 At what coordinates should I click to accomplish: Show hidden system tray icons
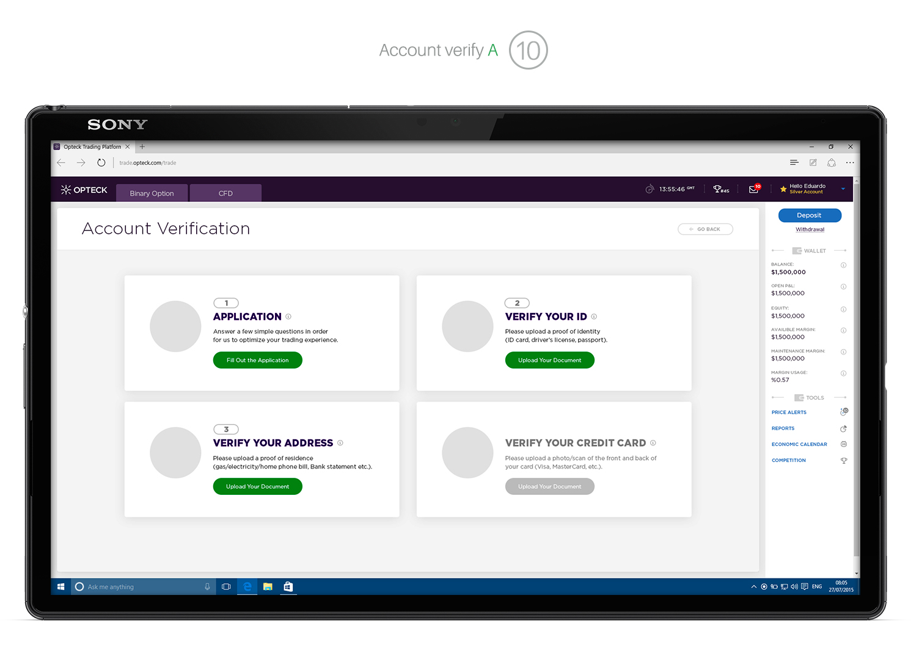[753, 586]
